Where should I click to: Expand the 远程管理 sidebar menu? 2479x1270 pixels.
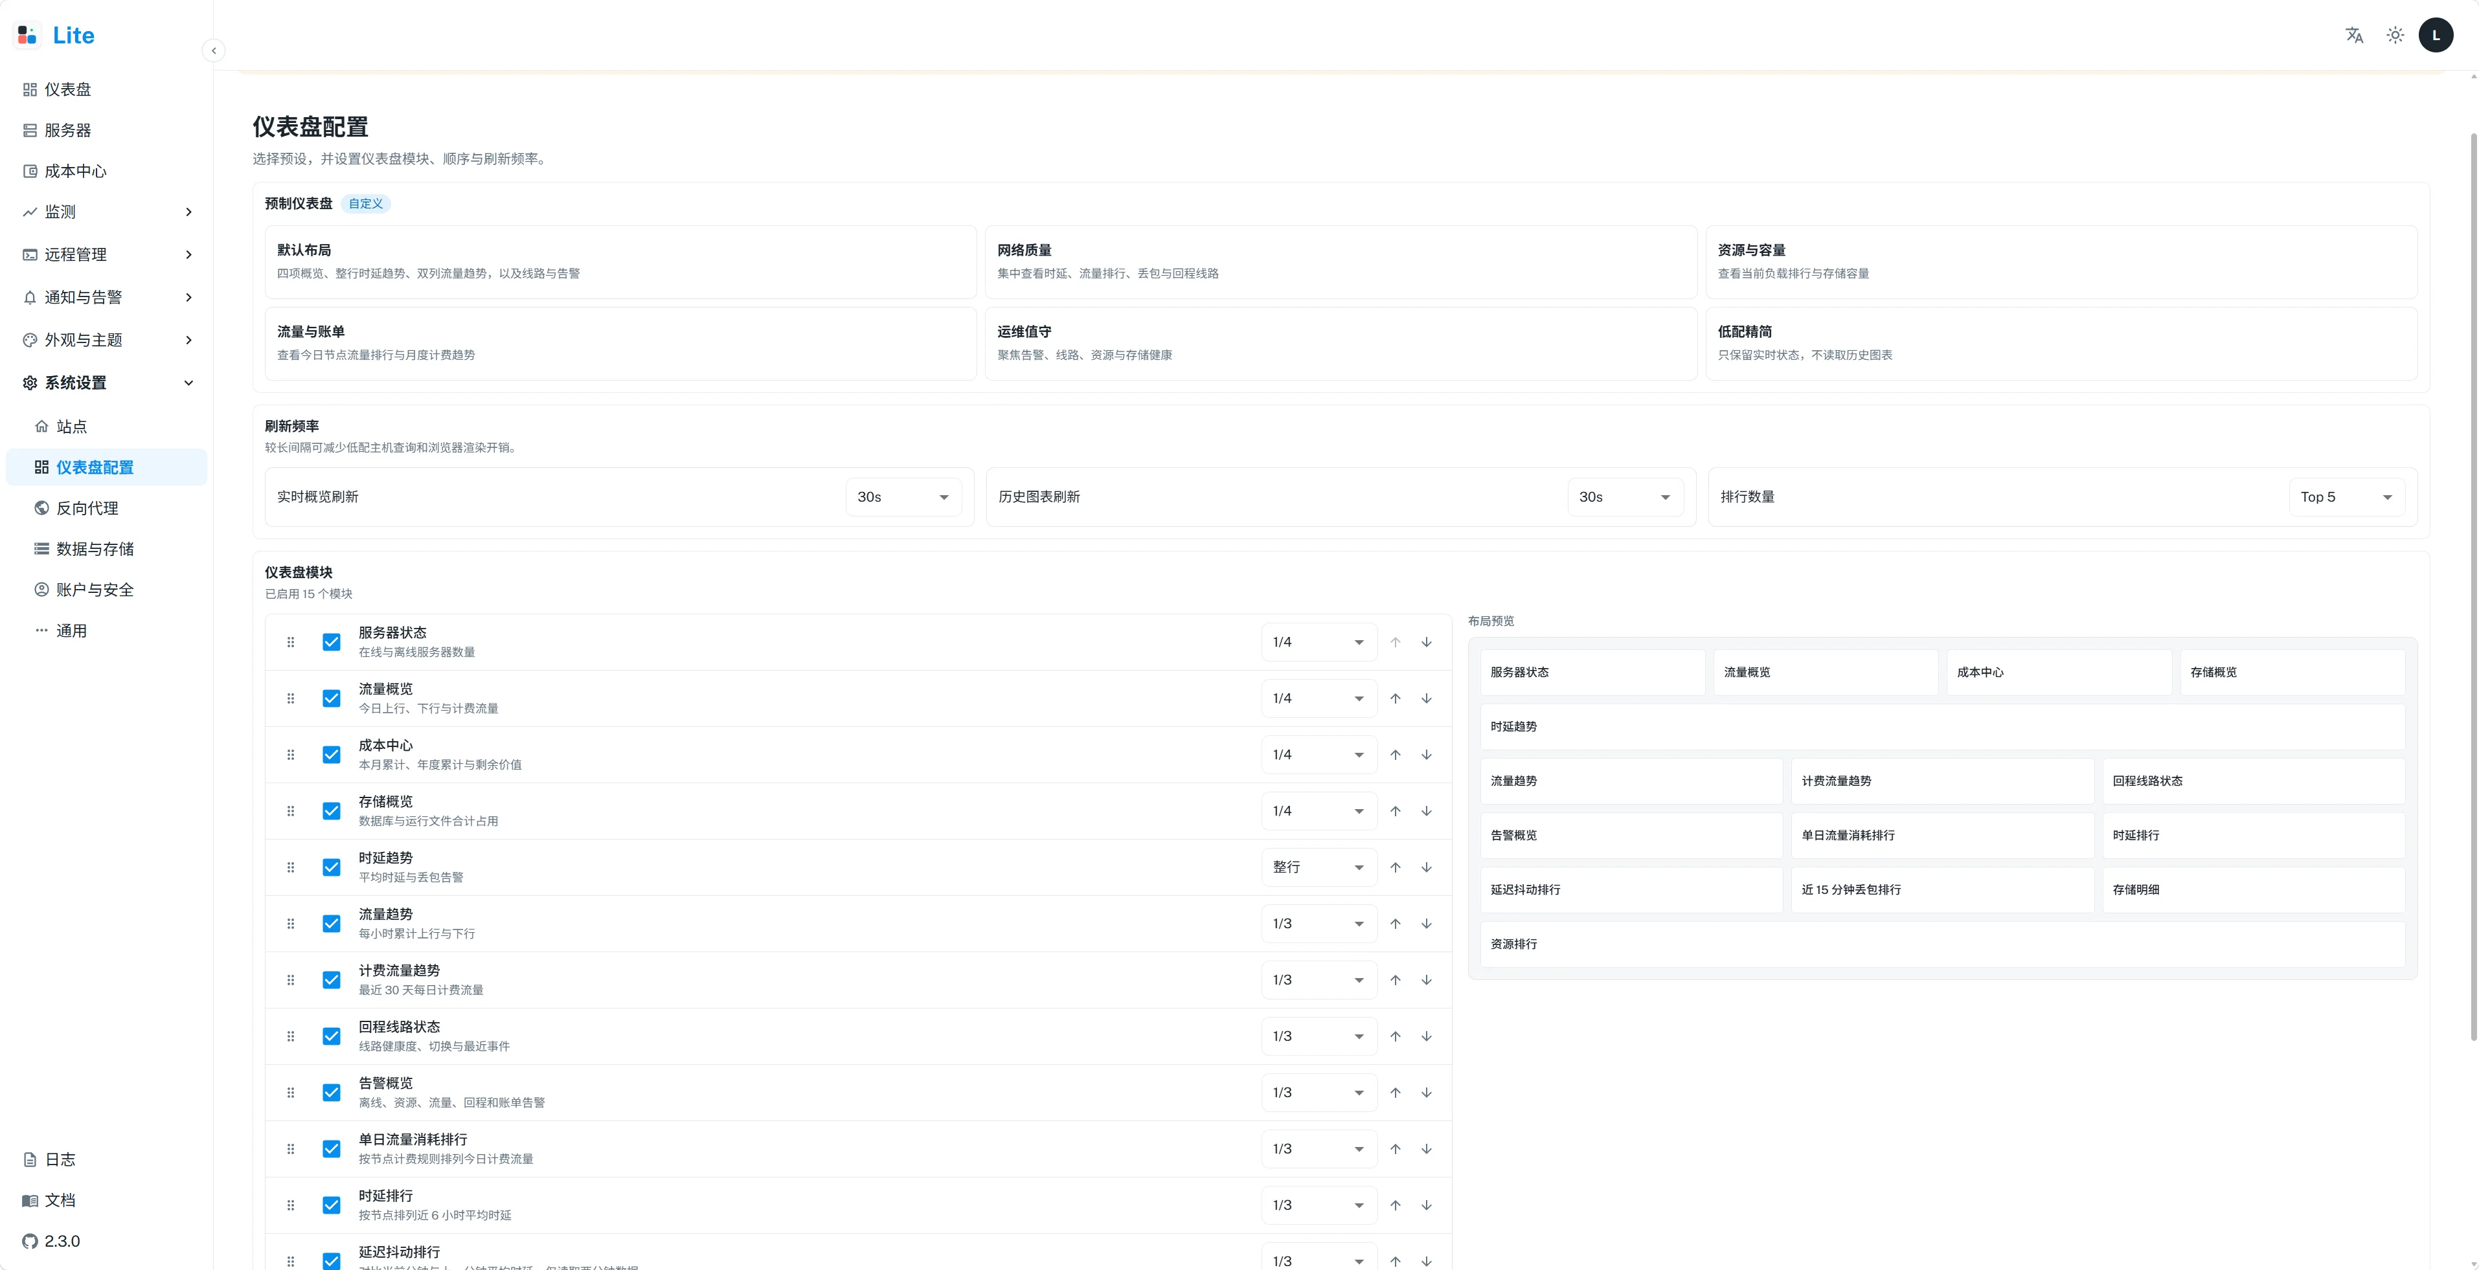[x=107, y=254]
